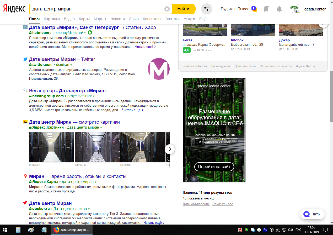Screen dimensions: 333x235
Task: Switch the РУС input language indicator
Action: pos(298,230)
